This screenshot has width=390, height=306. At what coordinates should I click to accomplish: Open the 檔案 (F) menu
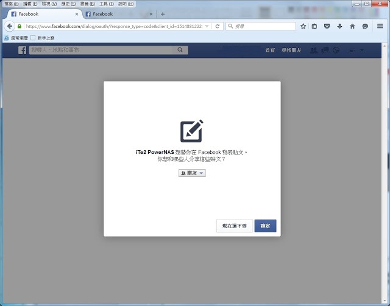click(12, 4)
